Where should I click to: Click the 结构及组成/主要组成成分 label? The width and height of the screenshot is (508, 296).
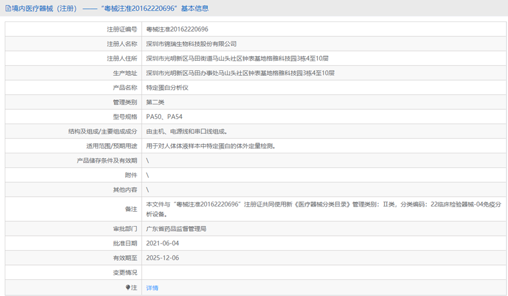(103, 131)
